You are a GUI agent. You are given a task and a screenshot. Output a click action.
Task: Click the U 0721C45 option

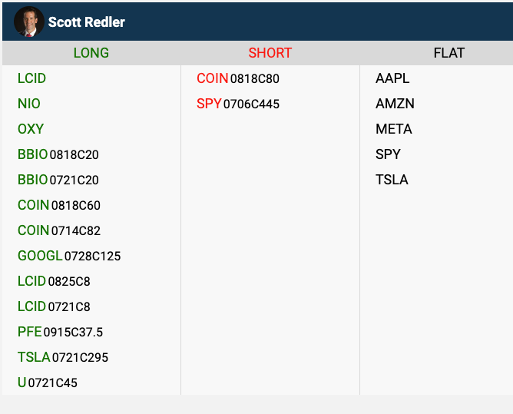point(47,383)
